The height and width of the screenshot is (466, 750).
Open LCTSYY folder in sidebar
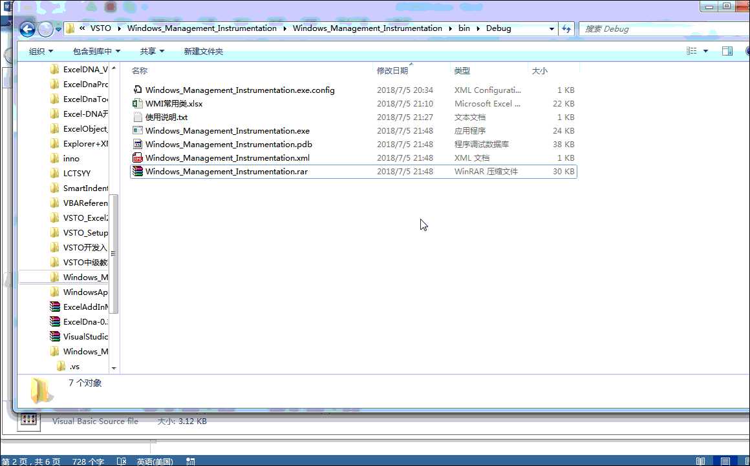(x=70, y=174)
